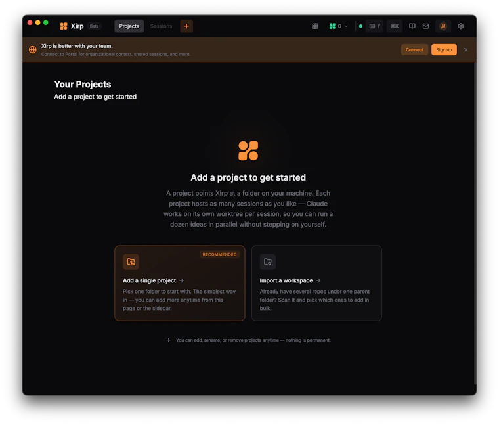Click the 'nothing is permanent' footer text
Image resolution: width=499 pixels, height=425 pixels.
[308, 340]
